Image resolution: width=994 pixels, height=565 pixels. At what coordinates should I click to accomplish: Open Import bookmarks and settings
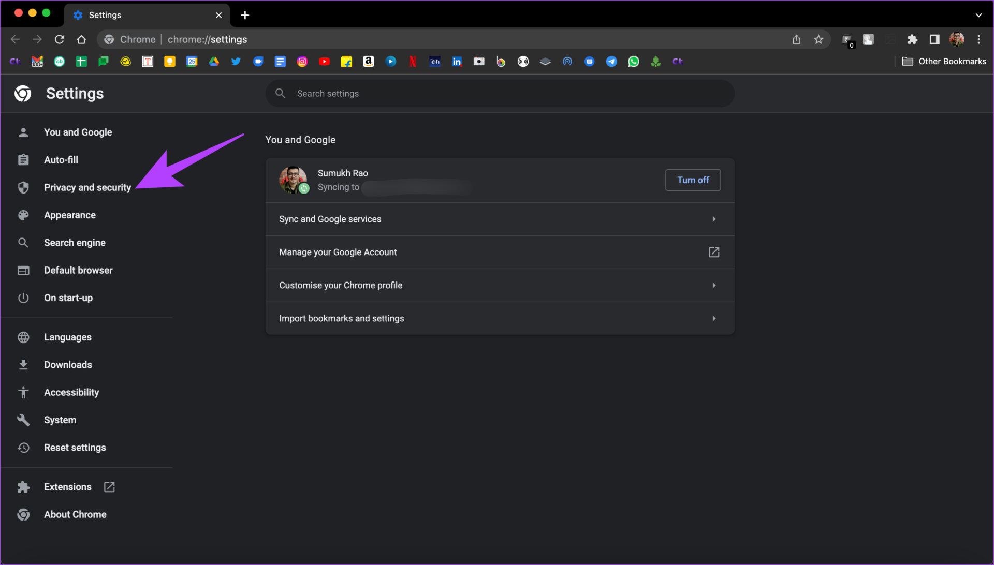499,318
